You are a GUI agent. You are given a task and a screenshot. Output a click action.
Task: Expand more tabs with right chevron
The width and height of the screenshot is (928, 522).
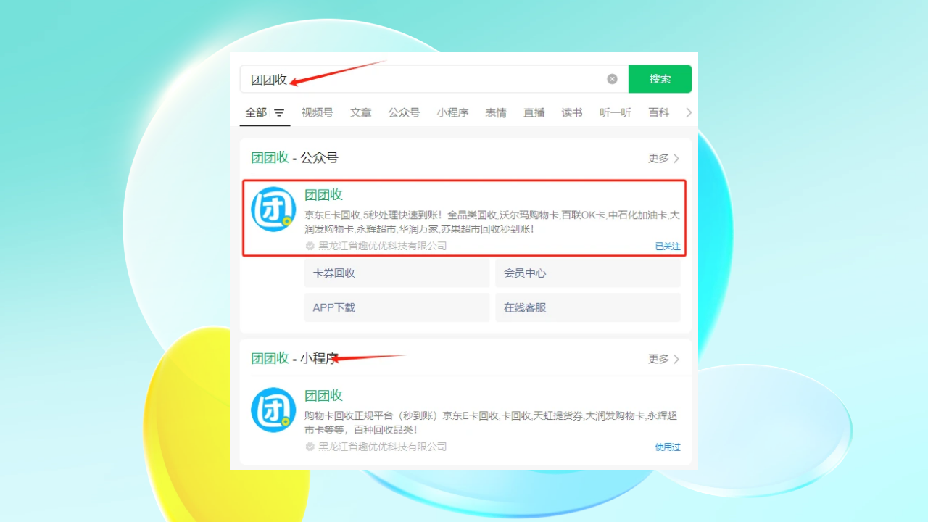pyautogui.click(x=689, y=112)
